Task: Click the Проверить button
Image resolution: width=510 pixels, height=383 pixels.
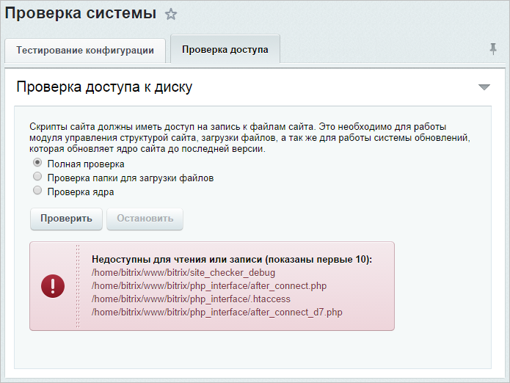Action: coord(66,219)
